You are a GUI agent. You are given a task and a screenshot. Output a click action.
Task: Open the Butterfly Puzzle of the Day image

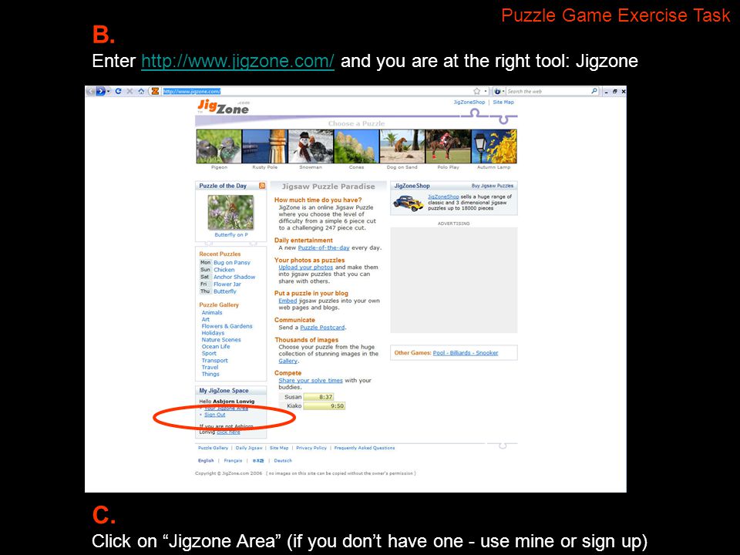230,213
